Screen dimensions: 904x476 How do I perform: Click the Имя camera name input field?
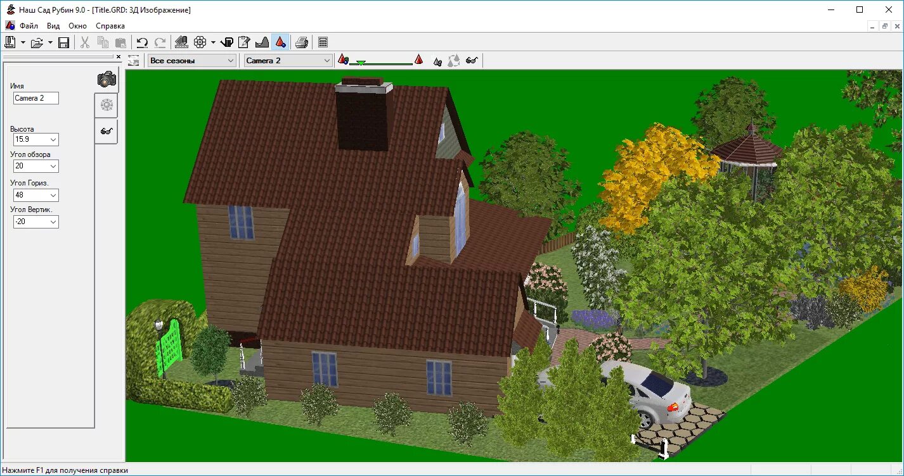(36, 98)
